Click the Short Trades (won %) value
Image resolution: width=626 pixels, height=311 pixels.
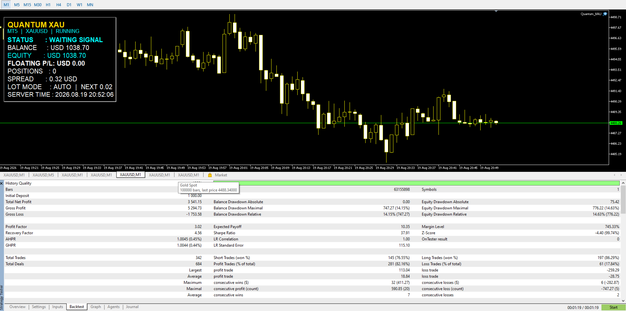(399, 258)
